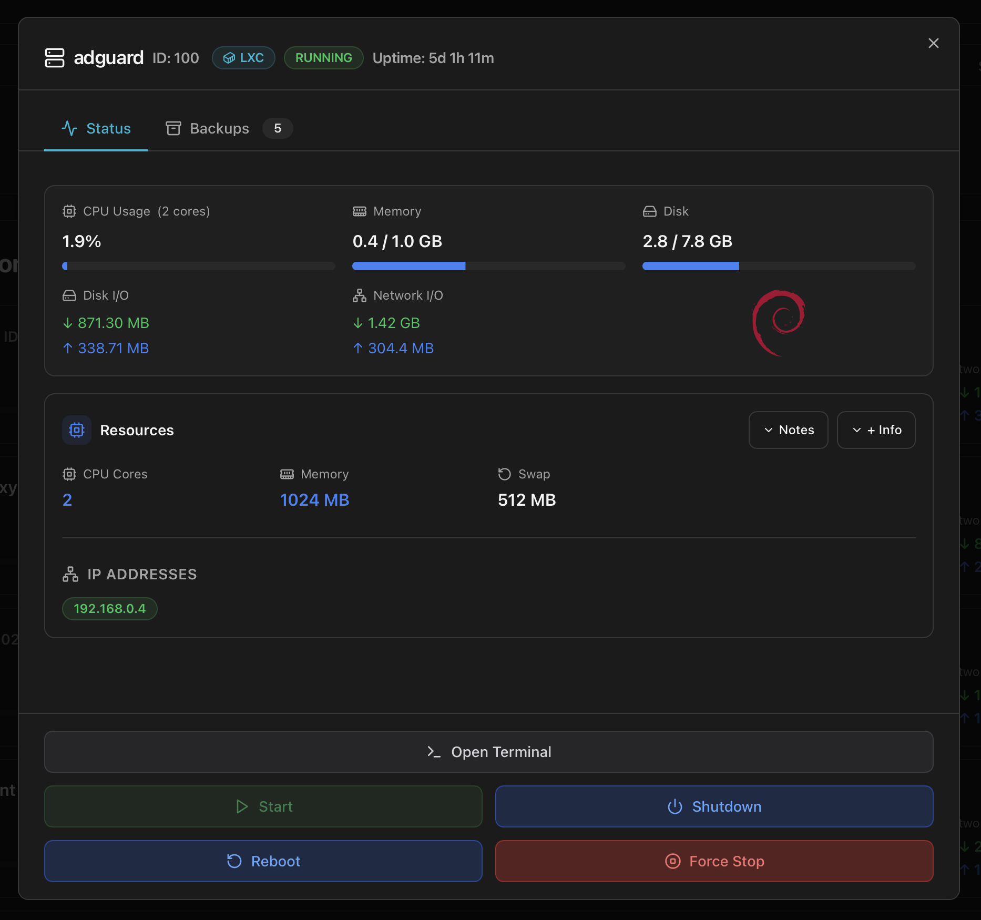Click the CPU Usage chip icon
The height and width of the screenshot is (920, 981).
69,211
